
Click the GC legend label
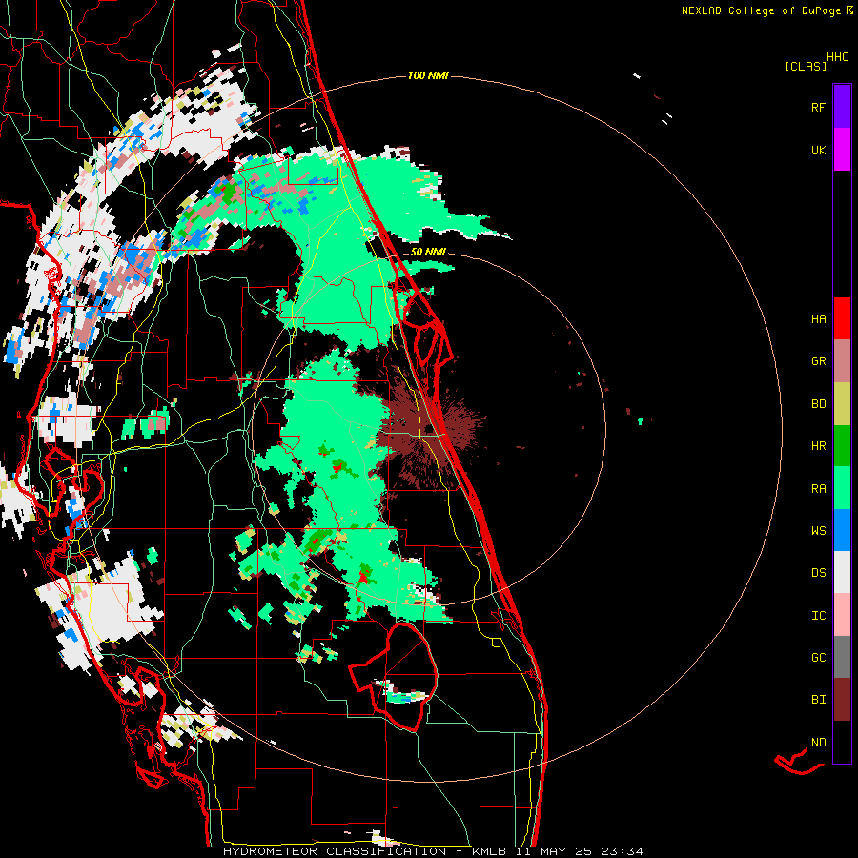coord(818,658)
